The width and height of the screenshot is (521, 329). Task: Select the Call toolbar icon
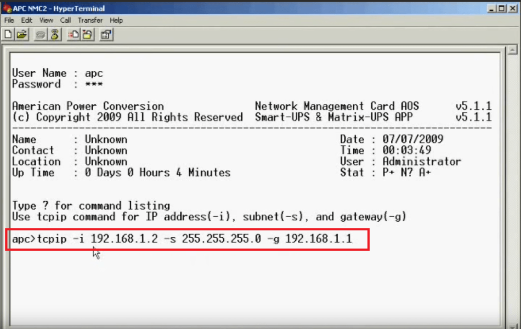[x=40, y=34]
